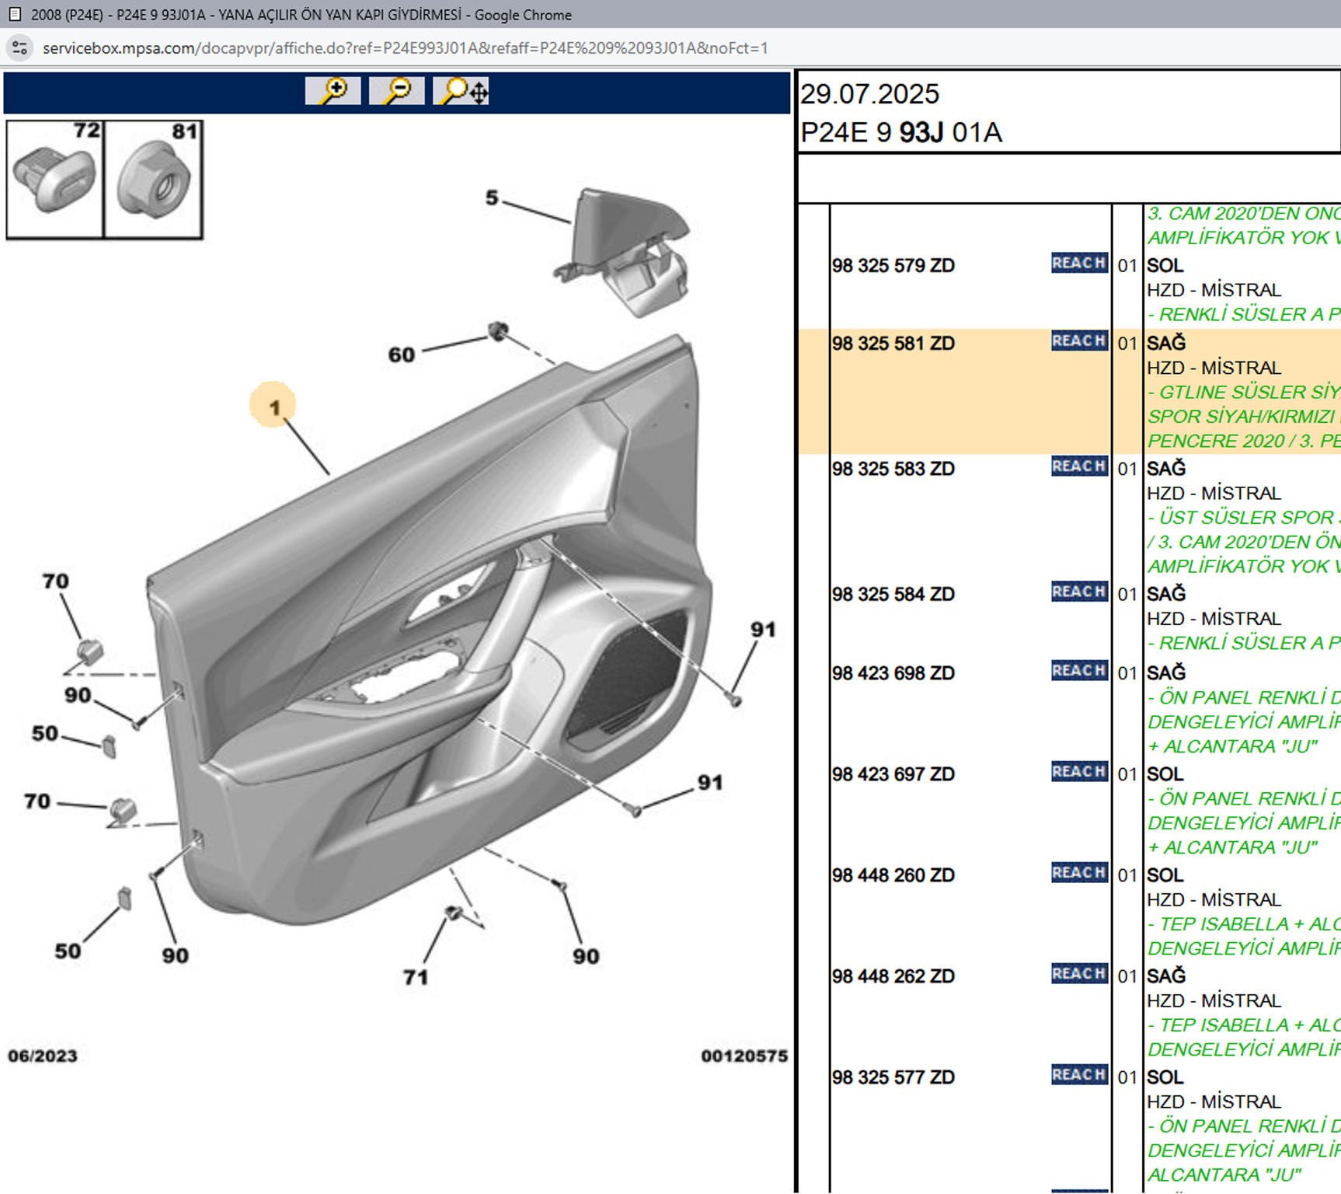Viewport: 1341px width, 1194px height.
Task: Click the REACH badge for 98 325 579 ZD
Action: (x=1078, y=264)
